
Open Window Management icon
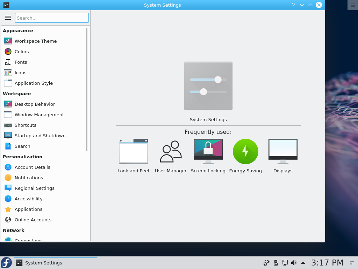coord(8,115)
